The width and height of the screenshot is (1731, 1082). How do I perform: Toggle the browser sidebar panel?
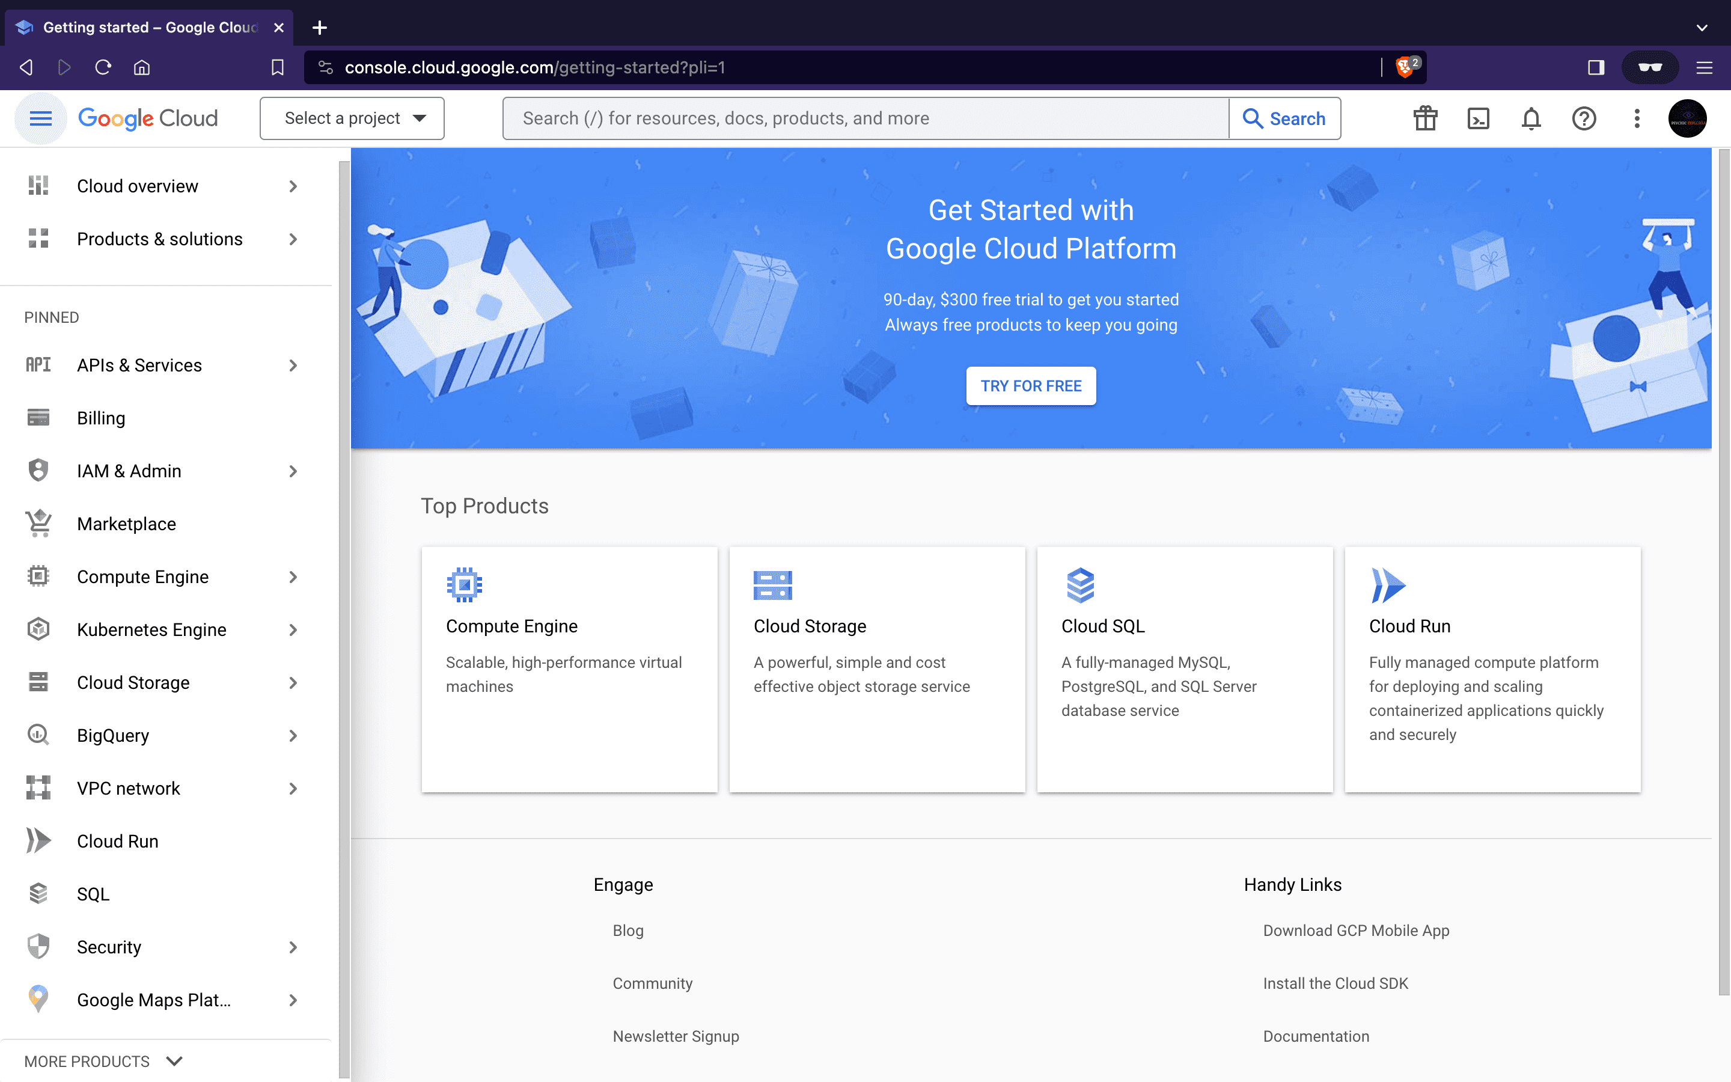click(x=1596, y=67)
